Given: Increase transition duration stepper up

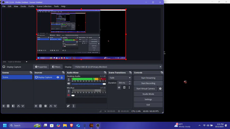Looking at the screenshot, I should point(130,82).
